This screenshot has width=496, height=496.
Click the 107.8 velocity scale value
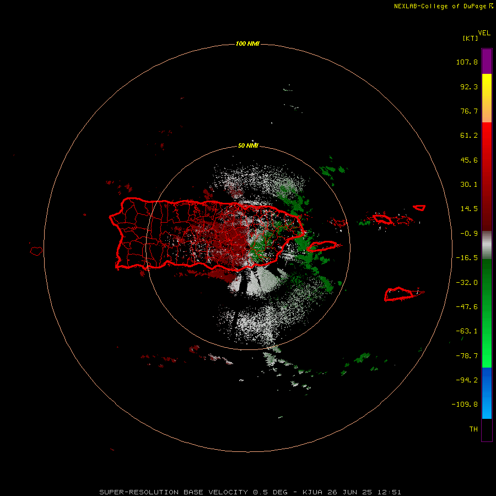tap(467, 62)
